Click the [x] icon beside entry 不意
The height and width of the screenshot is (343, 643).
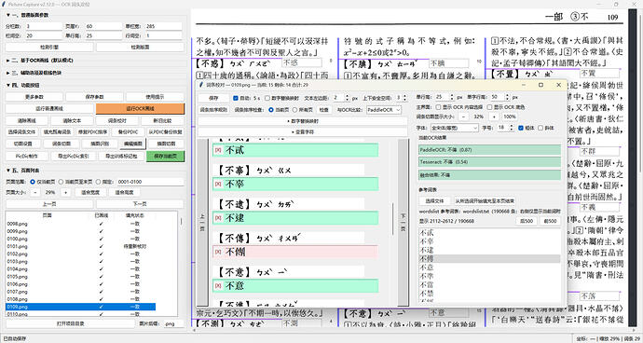tap(218, 285)
